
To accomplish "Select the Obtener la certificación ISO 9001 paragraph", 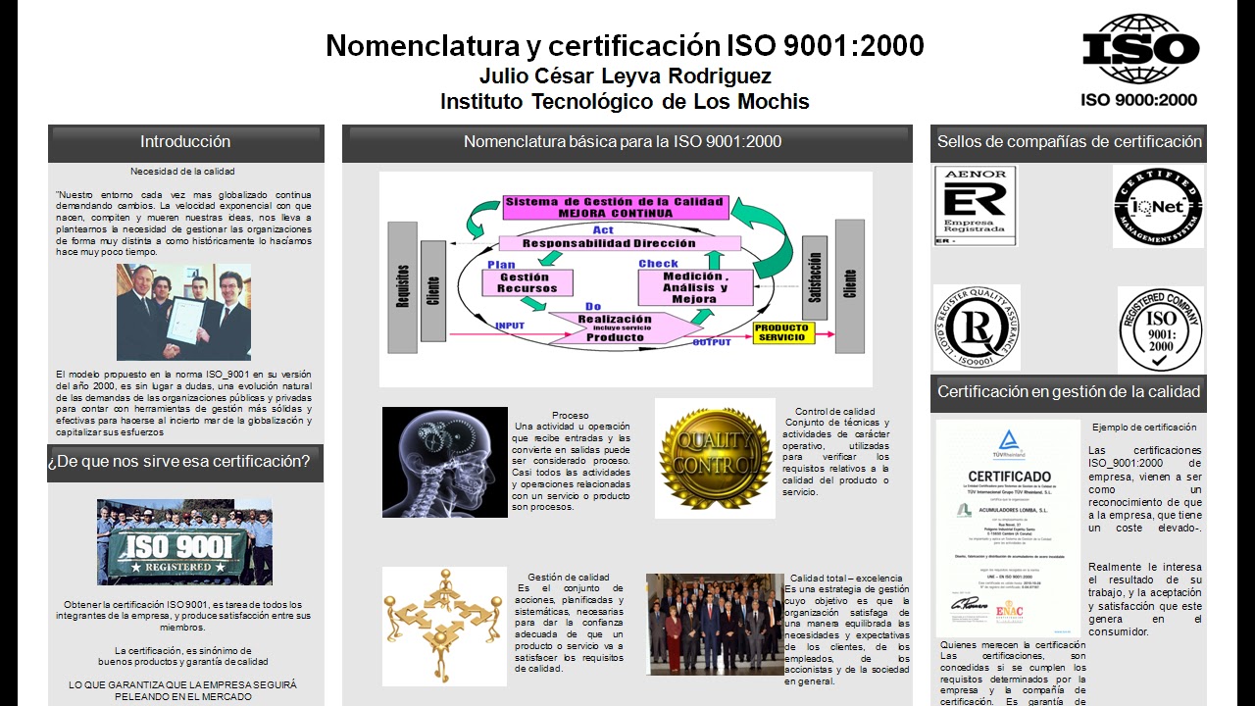I will [182, 616].
